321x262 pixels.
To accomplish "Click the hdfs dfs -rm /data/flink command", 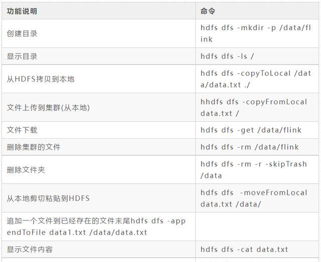I will 249,147.
